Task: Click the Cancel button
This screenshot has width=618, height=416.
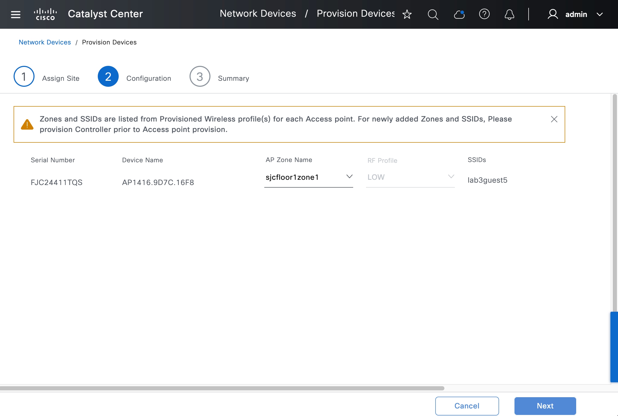Action: pos(466,406)
